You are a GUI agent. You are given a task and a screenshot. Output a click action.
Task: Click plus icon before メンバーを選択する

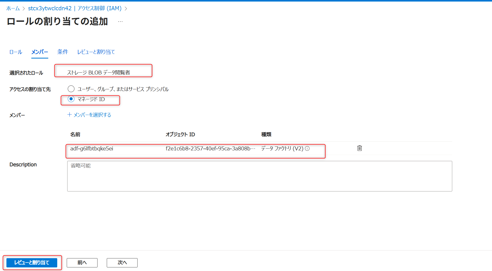pyautogui.click(x=69, y=115)
